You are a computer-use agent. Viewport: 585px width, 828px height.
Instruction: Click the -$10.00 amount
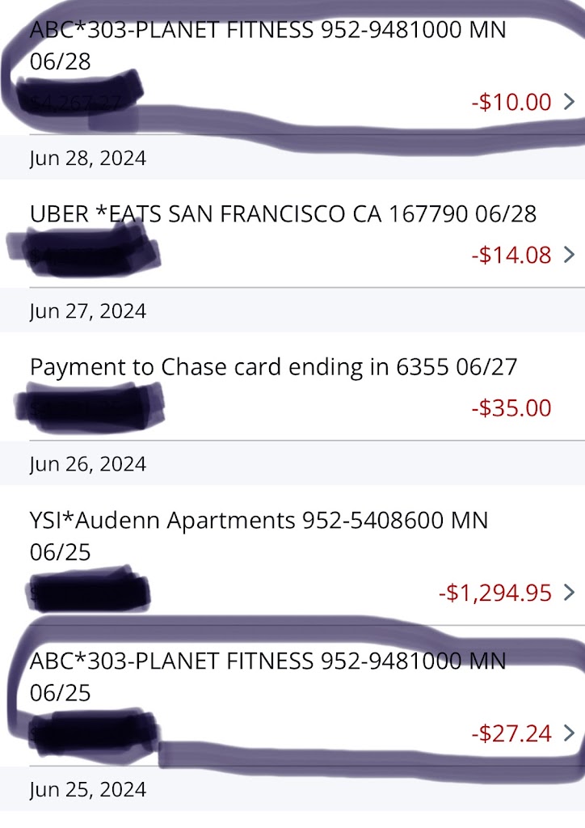point(511,102)
